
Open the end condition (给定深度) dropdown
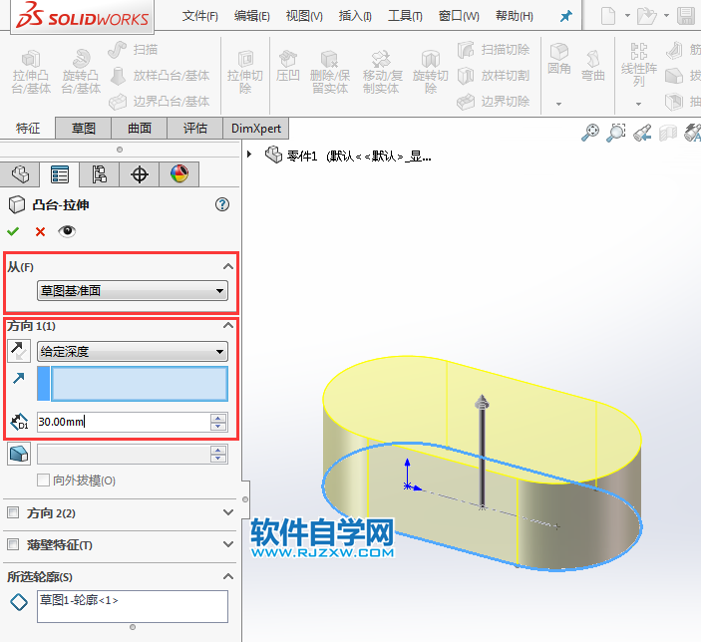[133, 351]
